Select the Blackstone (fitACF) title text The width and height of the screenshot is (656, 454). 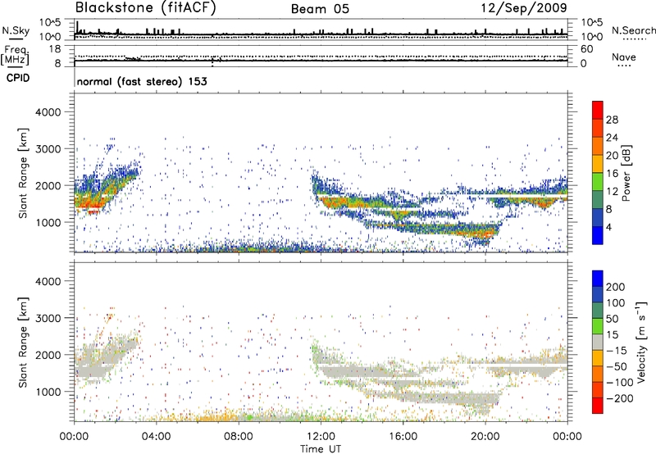click(x=146, y=7)
